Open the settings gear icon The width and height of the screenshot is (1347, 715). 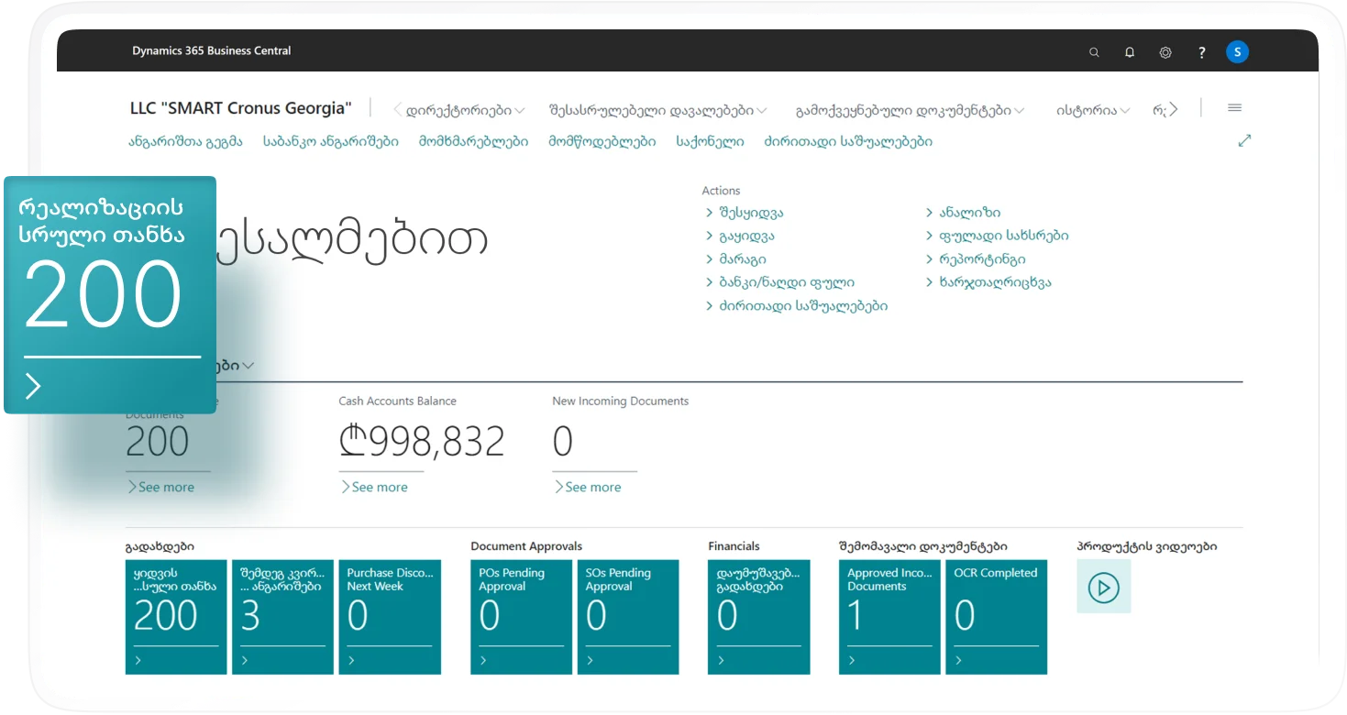click(x=1165, y=52)
